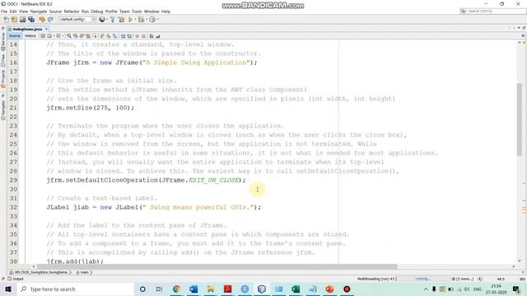Click the Open Project toolbar icon
The image size is (527, 296).
22,20
